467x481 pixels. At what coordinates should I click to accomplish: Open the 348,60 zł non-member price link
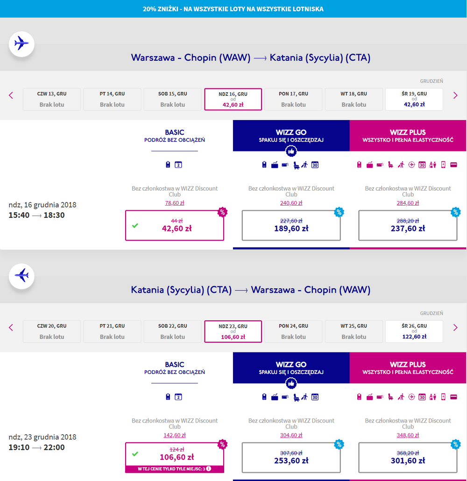click(x=408, y=435)
